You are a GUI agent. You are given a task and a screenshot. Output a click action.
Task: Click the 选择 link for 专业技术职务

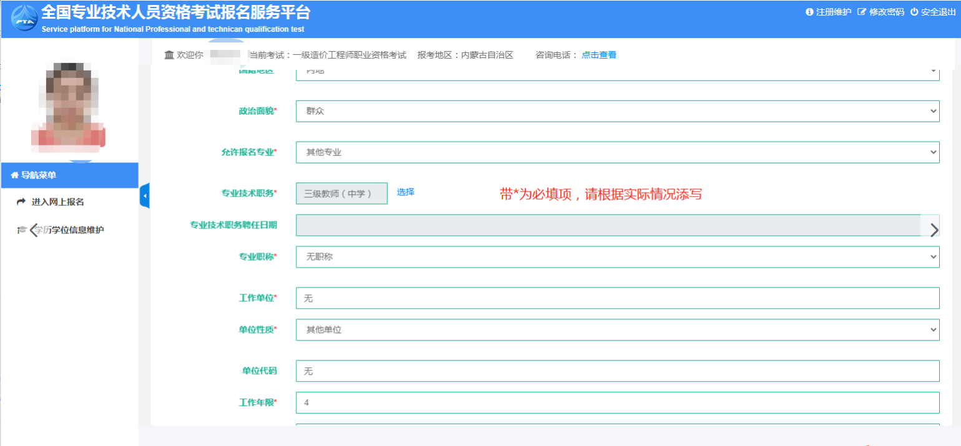[406, 192]
